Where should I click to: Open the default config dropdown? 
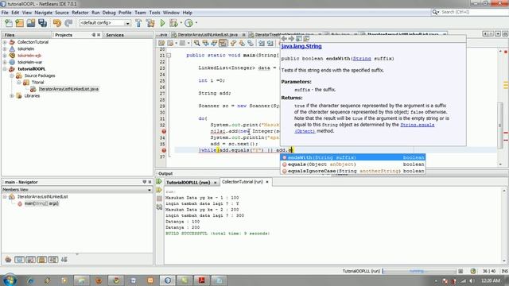(127, 23)
